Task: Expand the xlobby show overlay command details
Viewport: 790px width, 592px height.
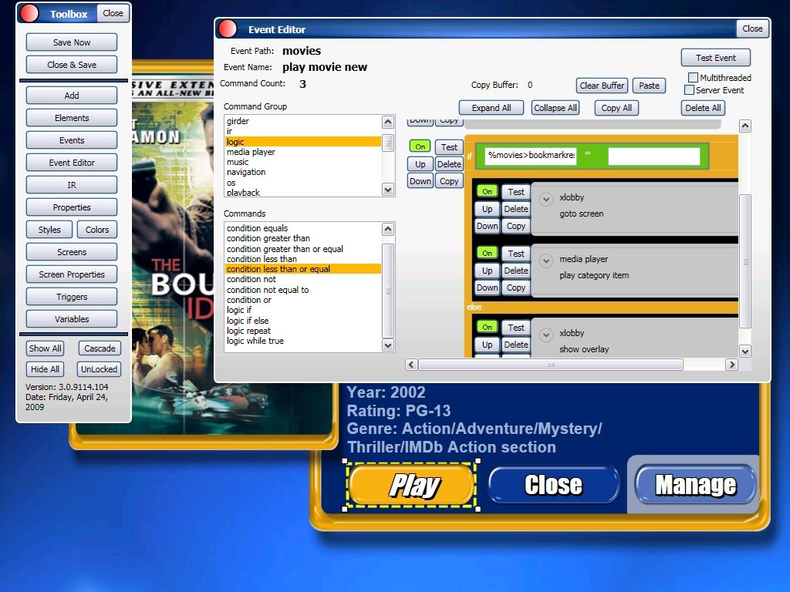Action: (x=545, y=335)
